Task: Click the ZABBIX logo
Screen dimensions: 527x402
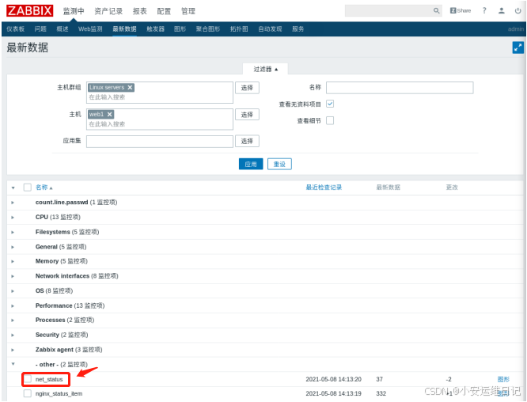Action: [29, 11]
